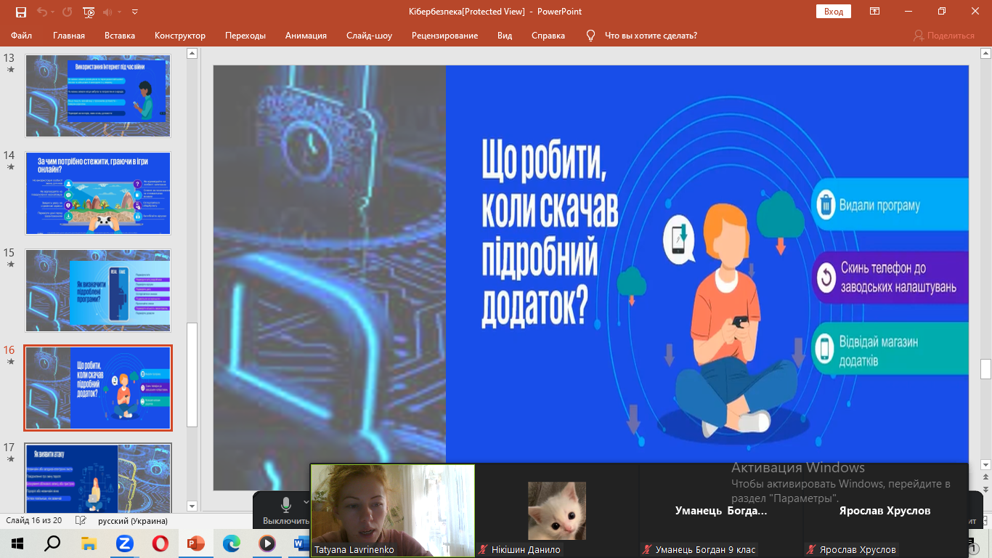Click 'Слайд 16 из 20' in status bar

pos(34,521)
